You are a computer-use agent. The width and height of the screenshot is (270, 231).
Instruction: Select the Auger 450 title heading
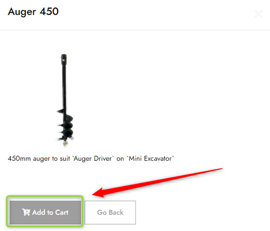coord(33,12)
